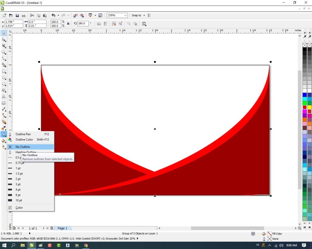The height and width of the screenshot is (249, 312).
Task: Expand the Outline tool flyout
Action: tap(5, 136)
